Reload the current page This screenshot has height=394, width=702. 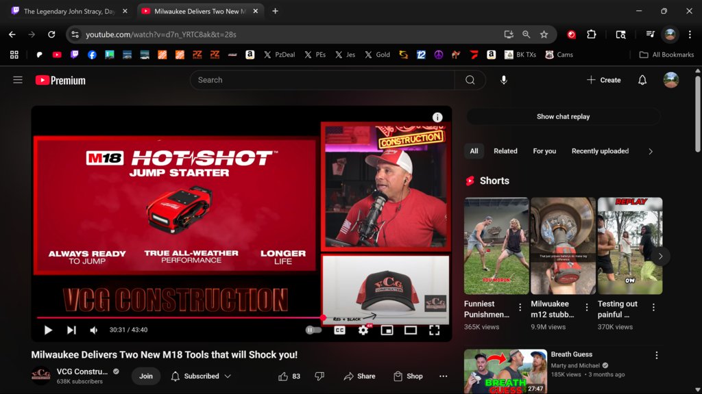51,34
